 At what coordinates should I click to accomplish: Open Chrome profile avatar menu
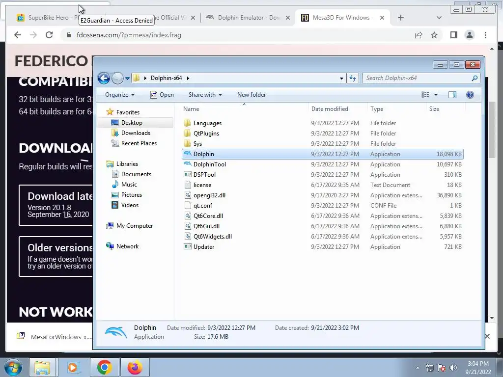pyautogui.click(x=469, y=35)
